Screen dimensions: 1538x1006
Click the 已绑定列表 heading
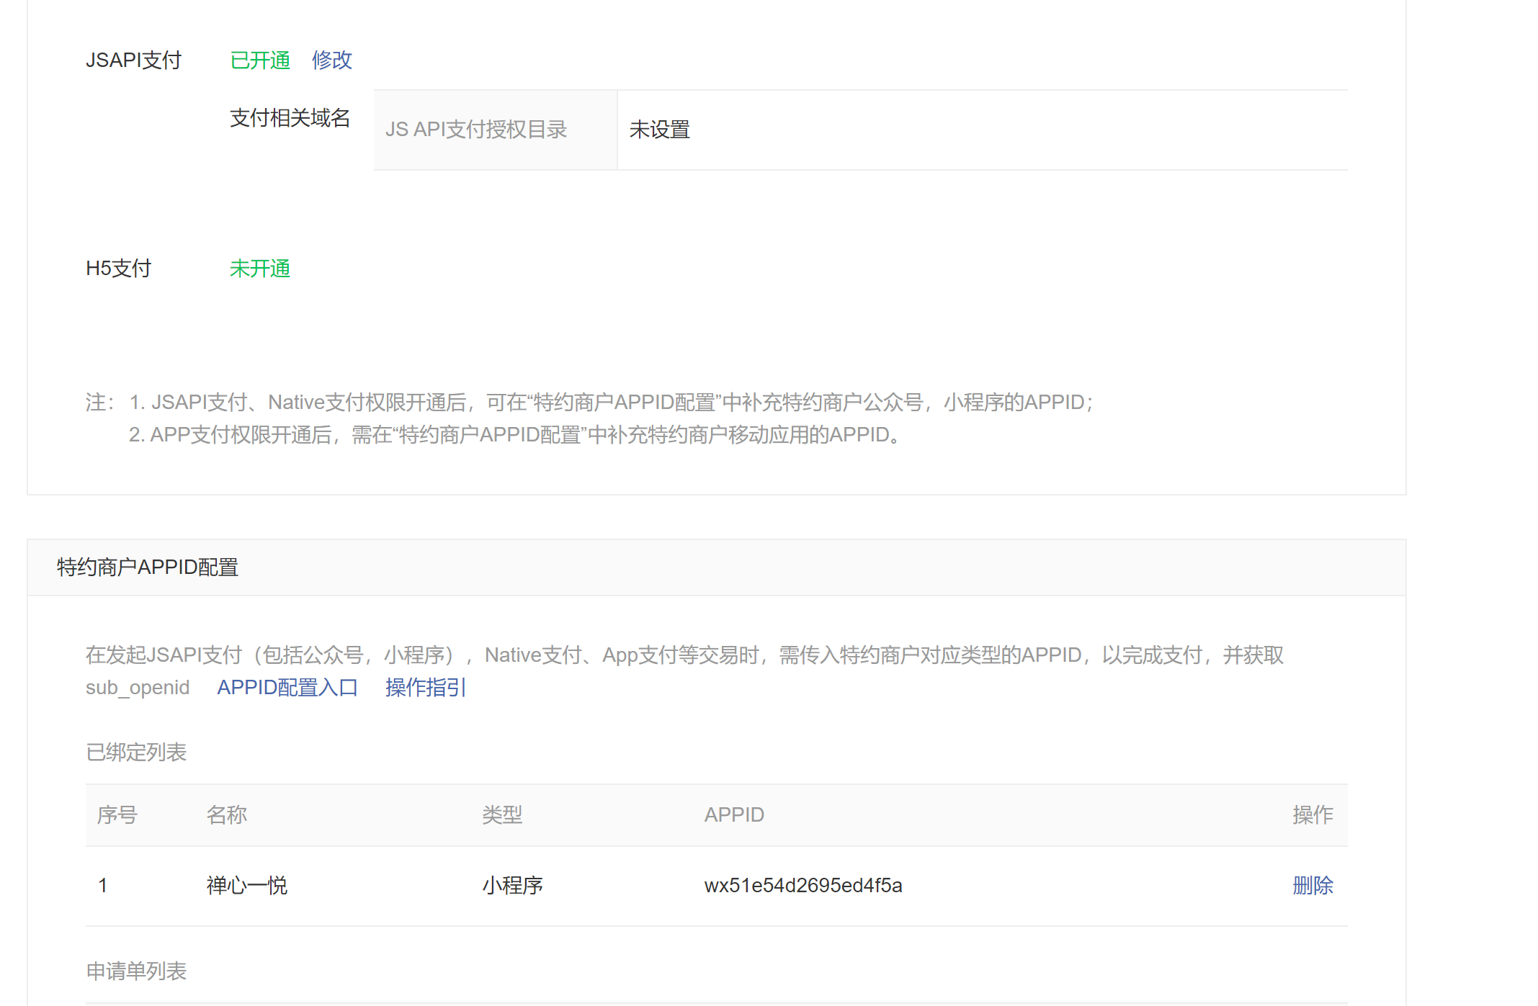click(136, 753)
